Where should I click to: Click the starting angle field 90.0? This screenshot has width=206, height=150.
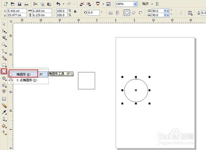point(158,11)
